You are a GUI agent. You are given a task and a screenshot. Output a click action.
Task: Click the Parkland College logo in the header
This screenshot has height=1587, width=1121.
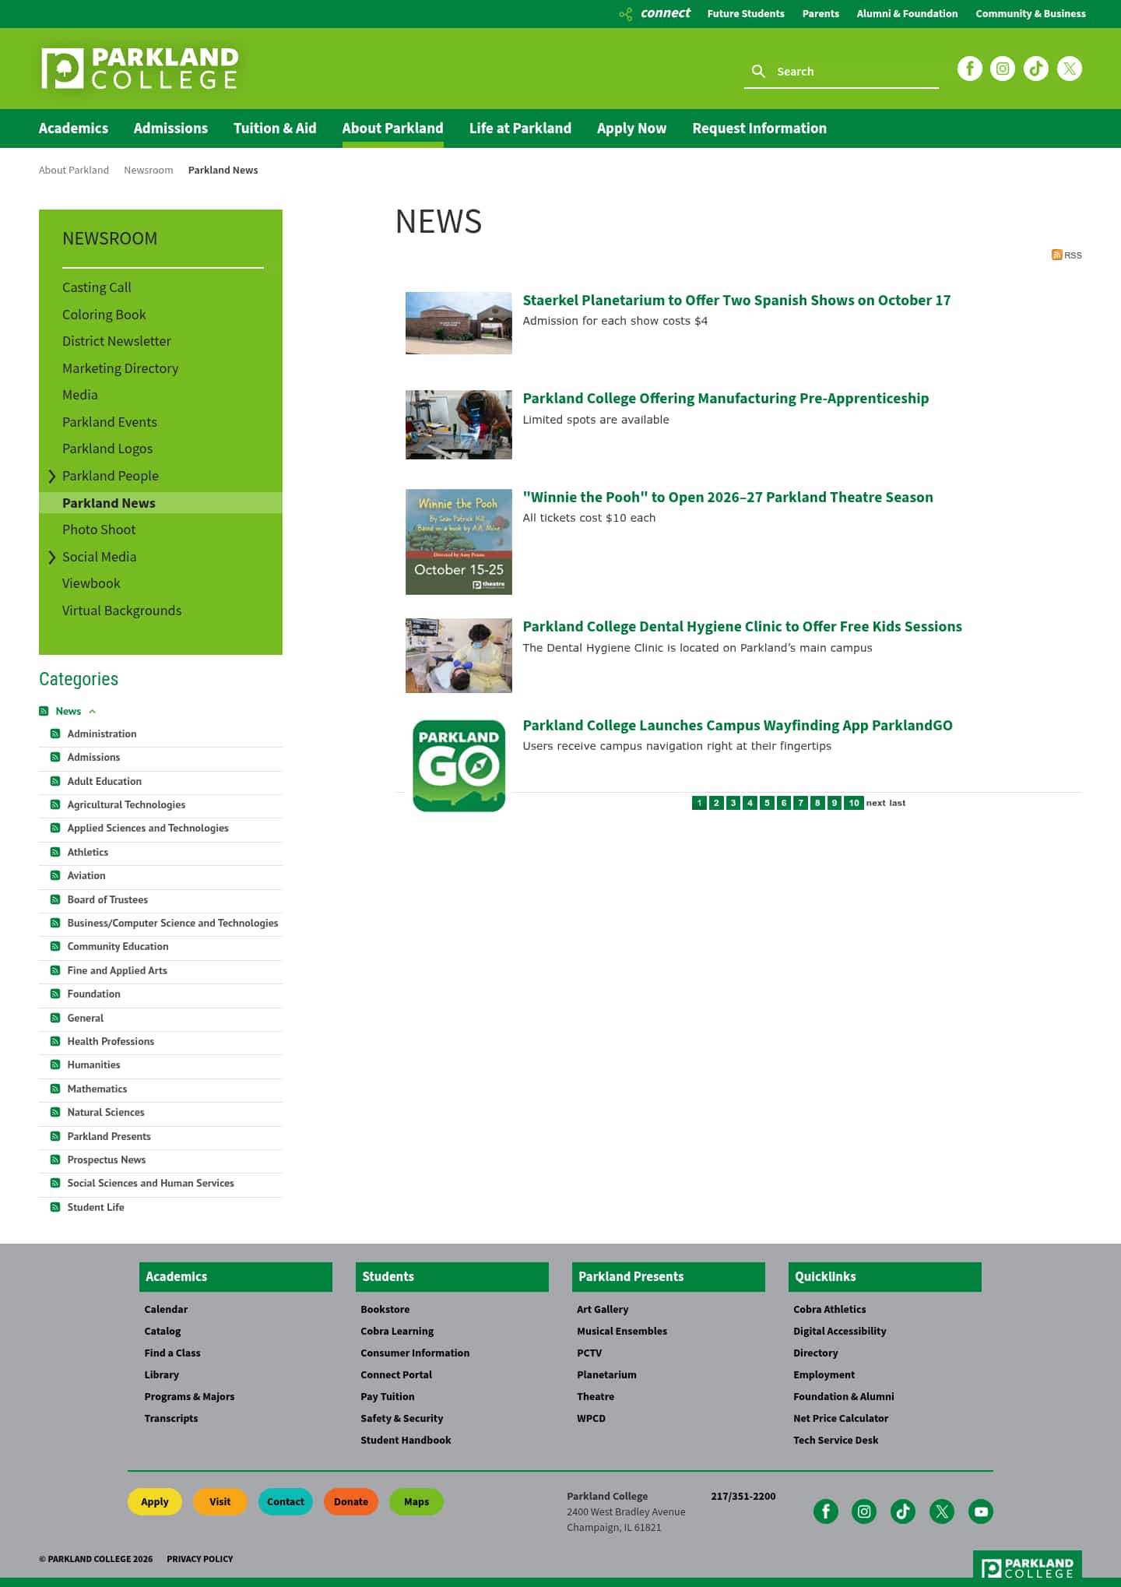[x=140, y=69]
